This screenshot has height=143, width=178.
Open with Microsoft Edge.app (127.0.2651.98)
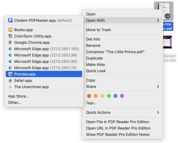44,55
